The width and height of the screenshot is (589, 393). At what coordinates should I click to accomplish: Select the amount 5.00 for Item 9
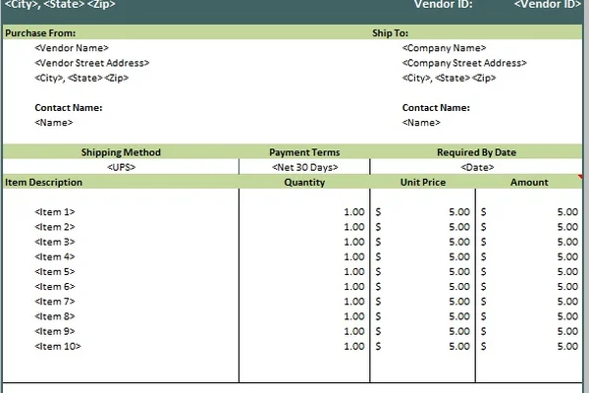tap(567, 331)
